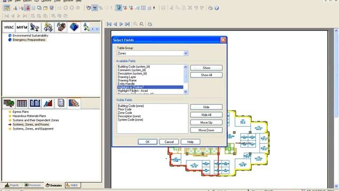Open the office chairs and table domain icon
The image size is (339, 191).
click(x=34, y=27)
